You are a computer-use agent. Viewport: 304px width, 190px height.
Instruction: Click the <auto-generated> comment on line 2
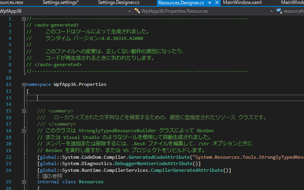click(57, 25)
